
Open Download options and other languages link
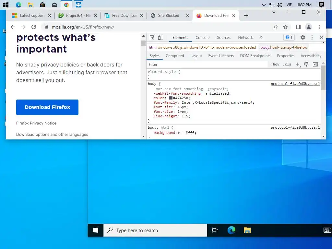[52, 135]
